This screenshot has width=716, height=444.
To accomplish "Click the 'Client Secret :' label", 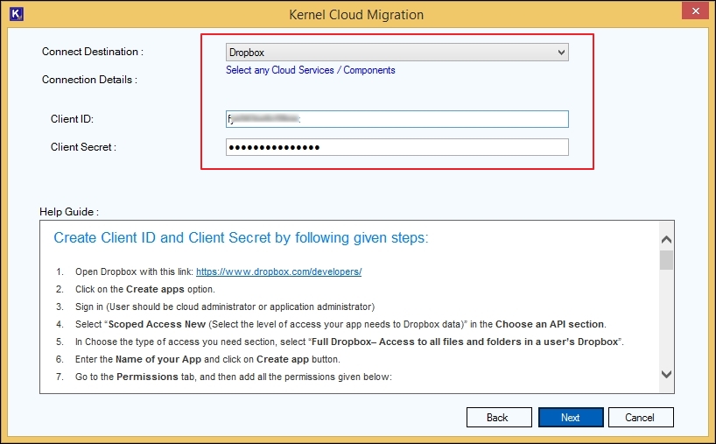I will (x=83, y=147).
